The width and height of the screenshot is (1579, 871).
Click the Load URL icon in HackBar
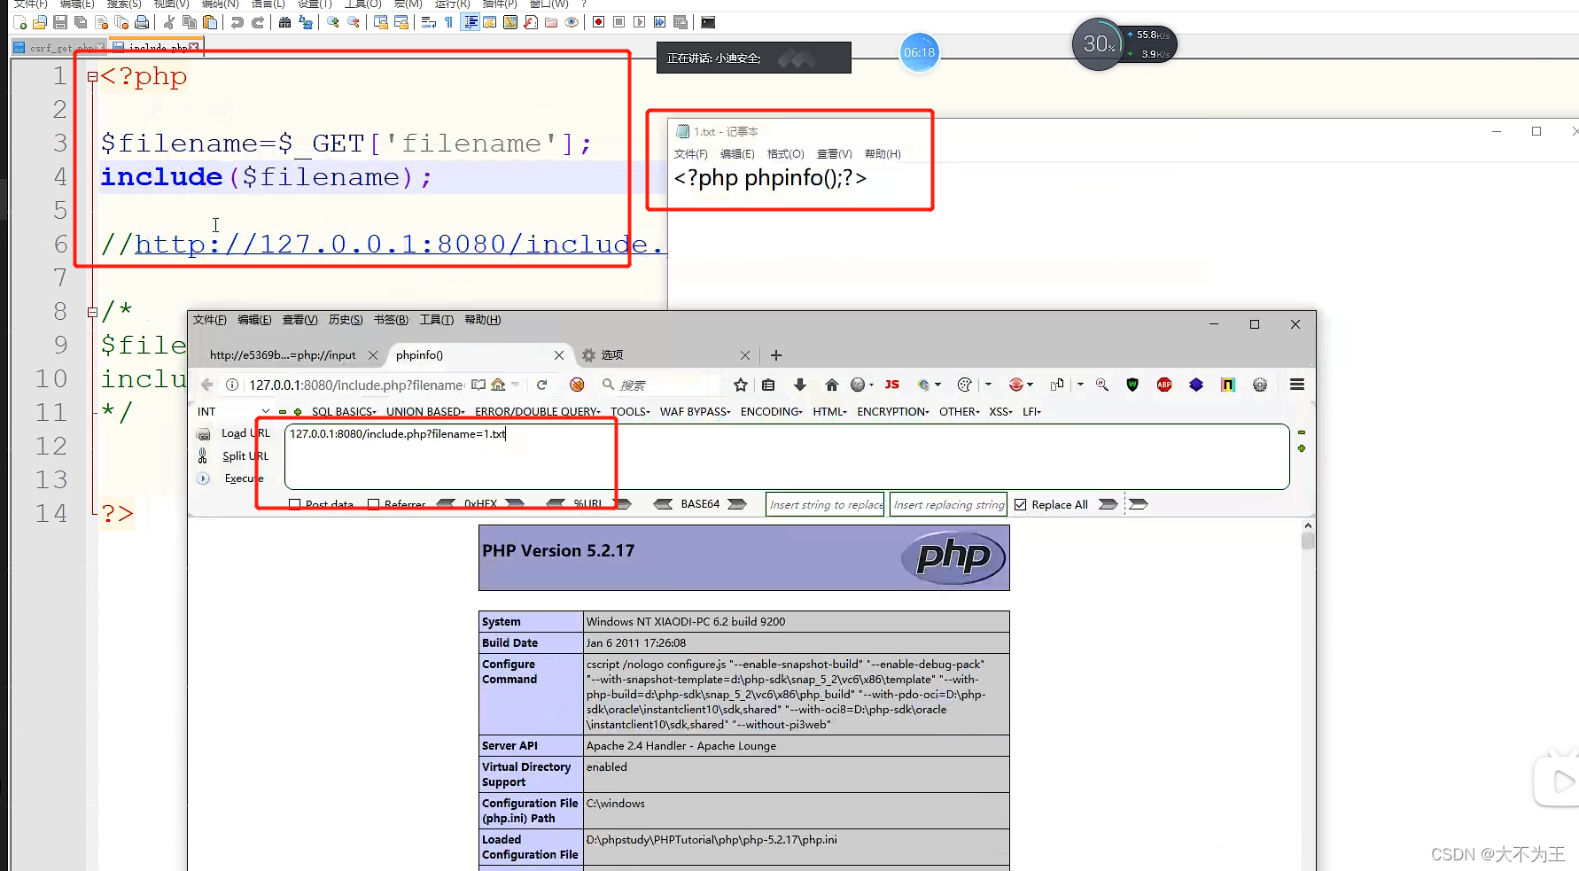[204, 434]
